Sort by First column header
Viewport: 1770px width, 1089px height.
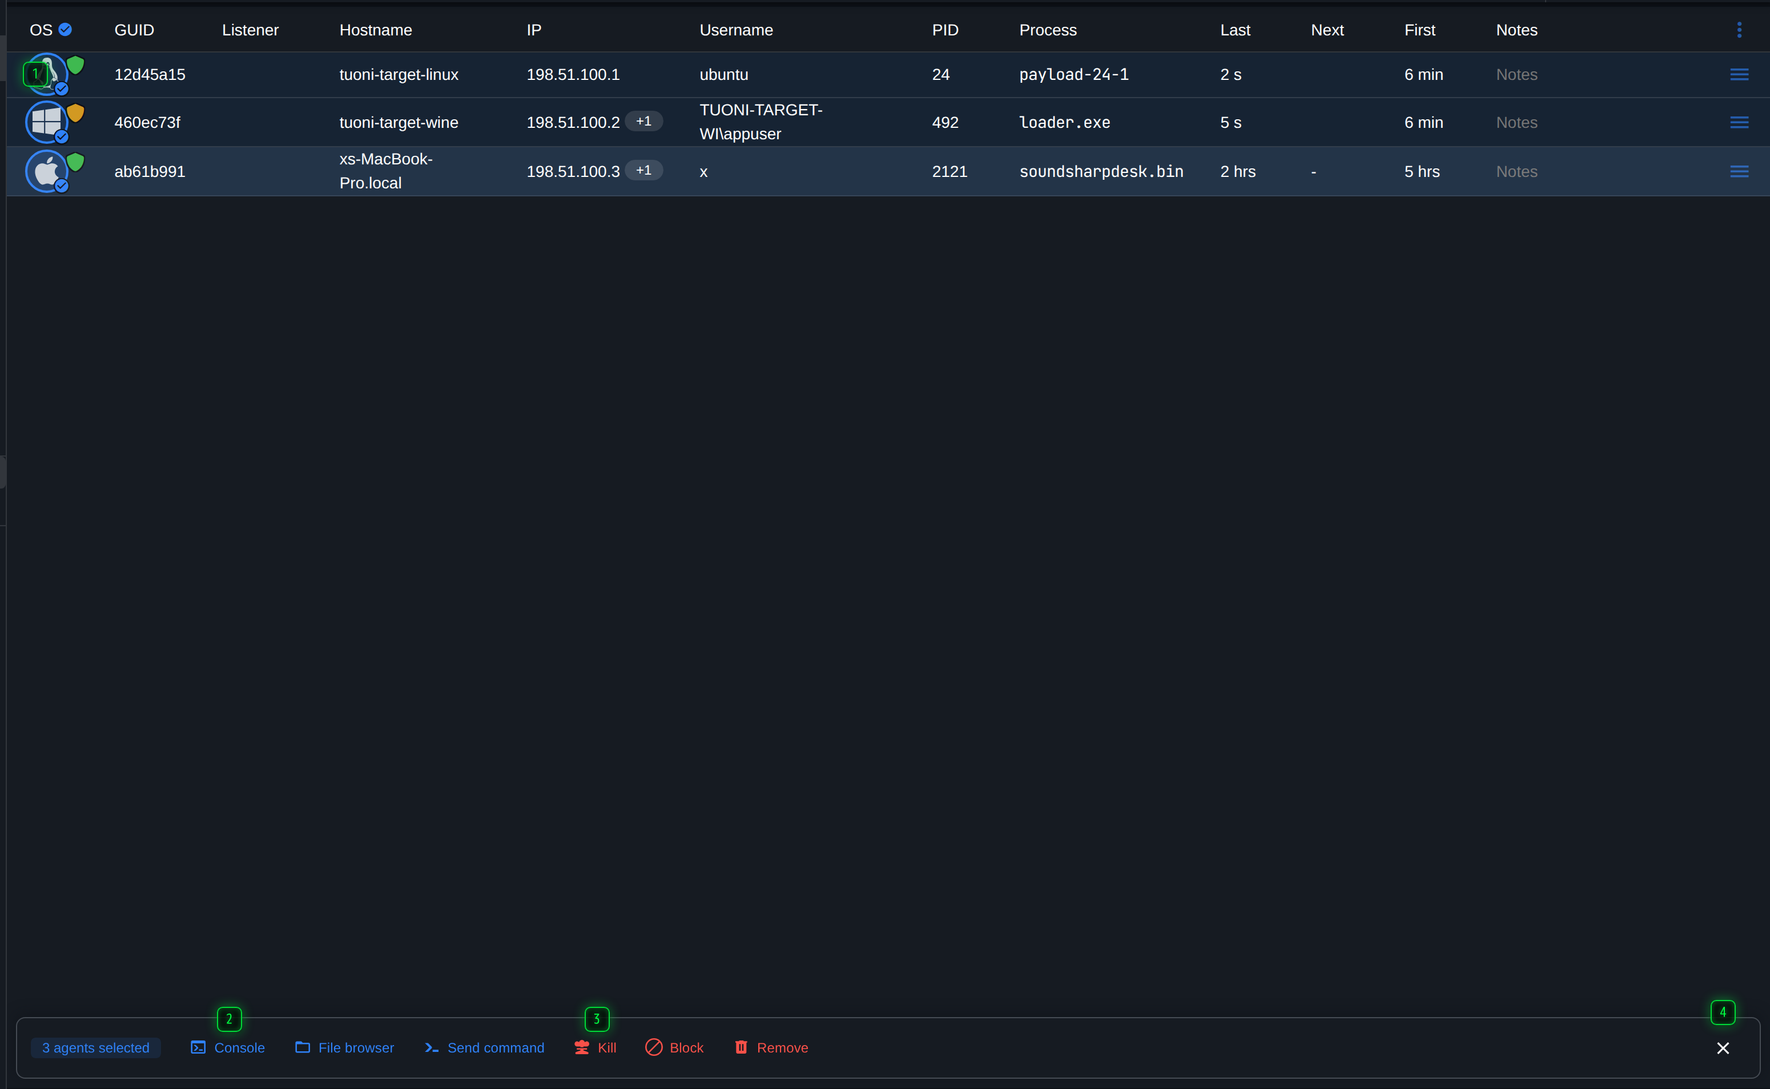[x=1419, y=30]
